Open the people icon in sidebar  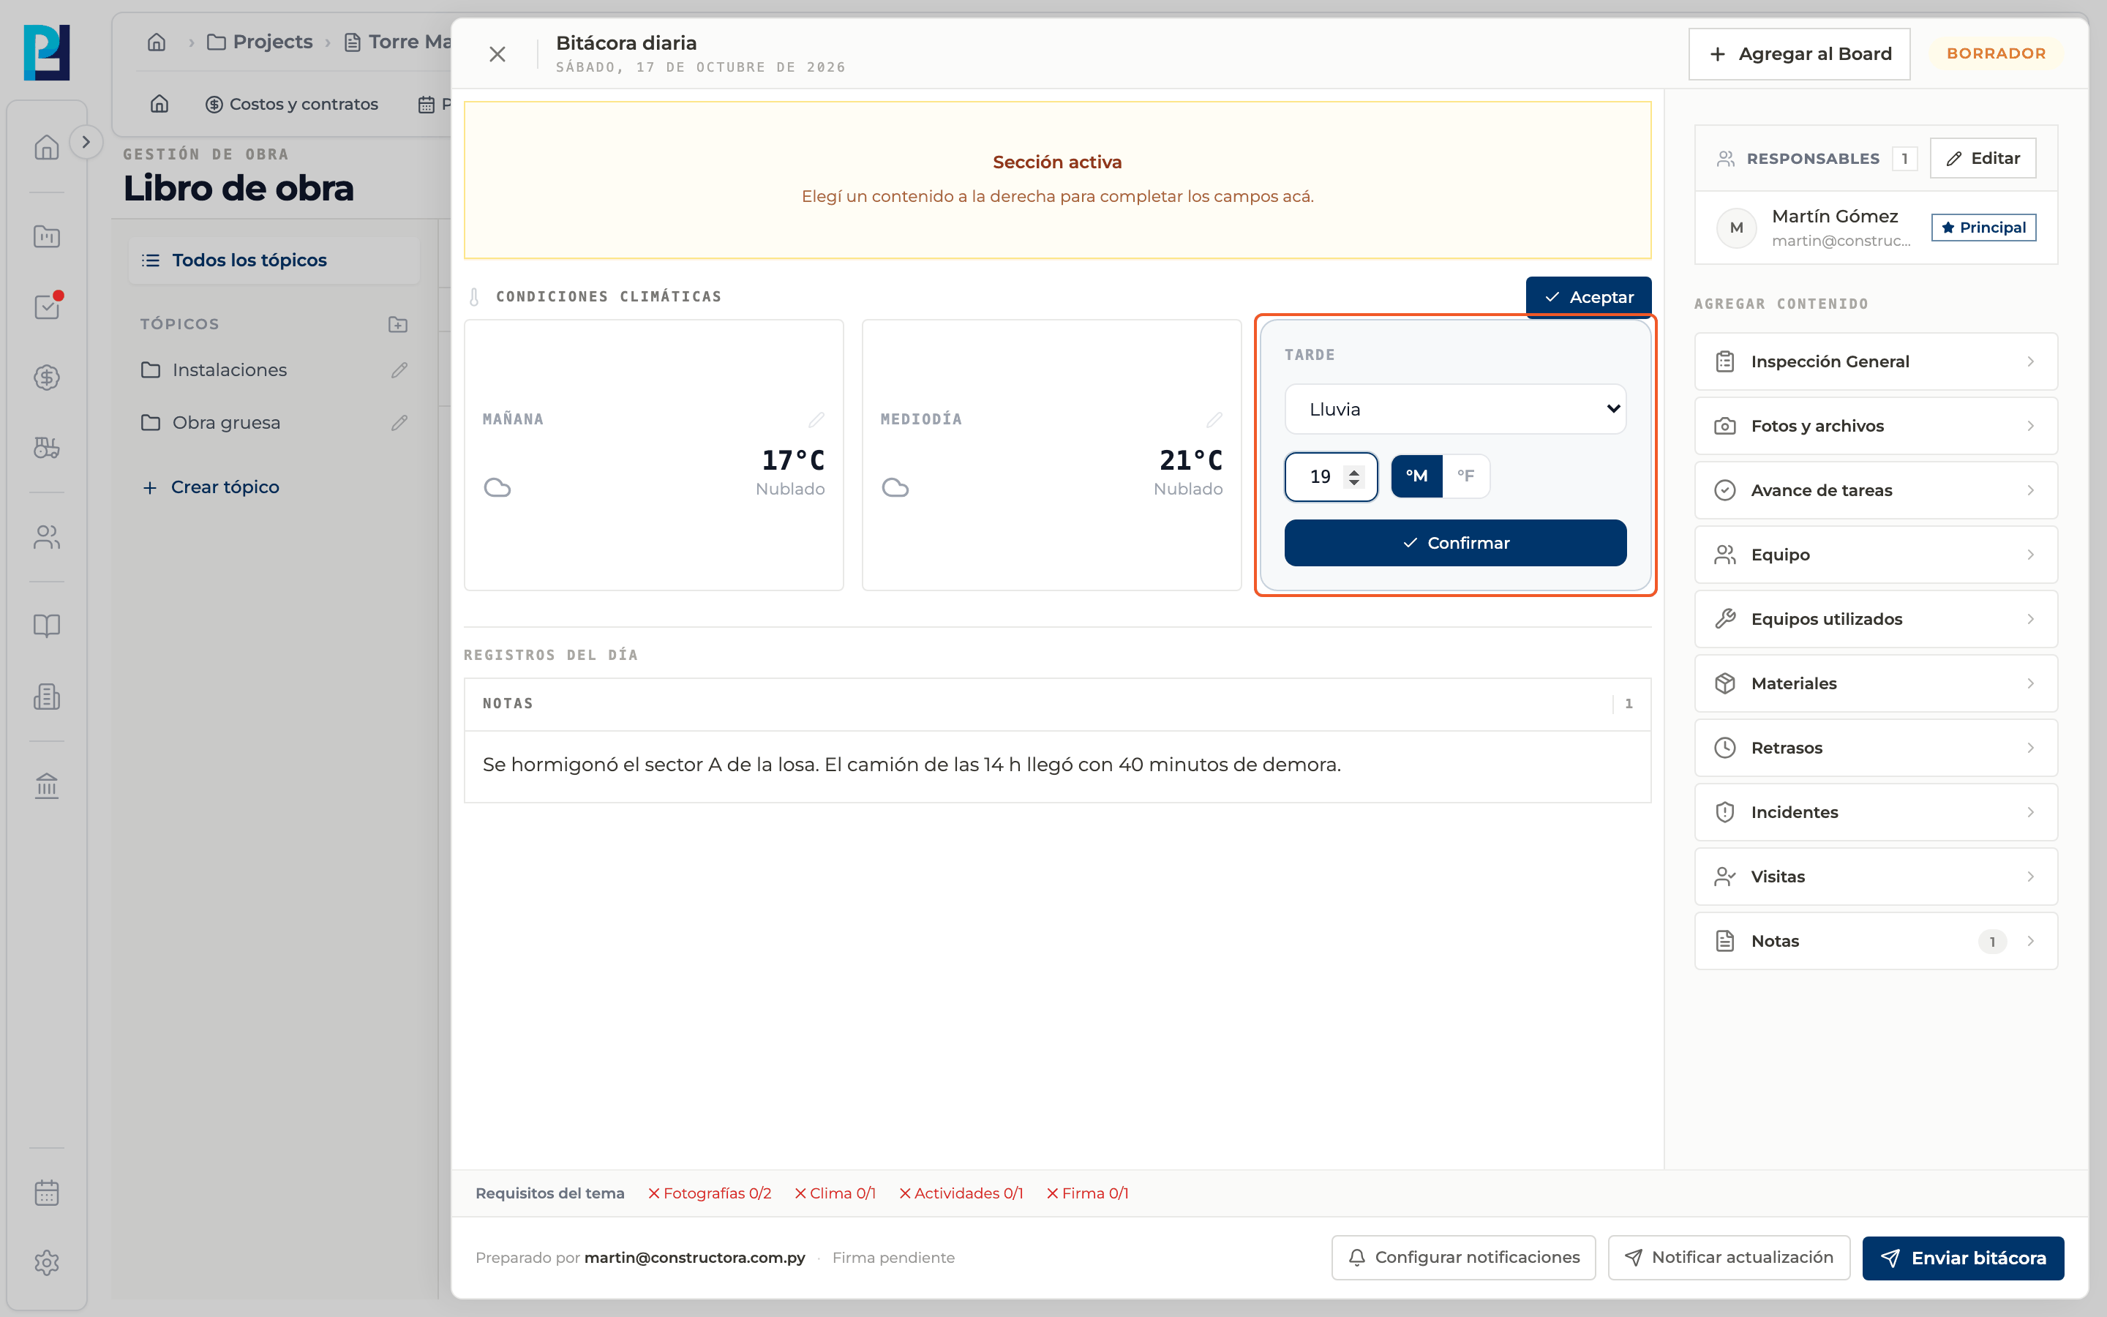(47, 536)
